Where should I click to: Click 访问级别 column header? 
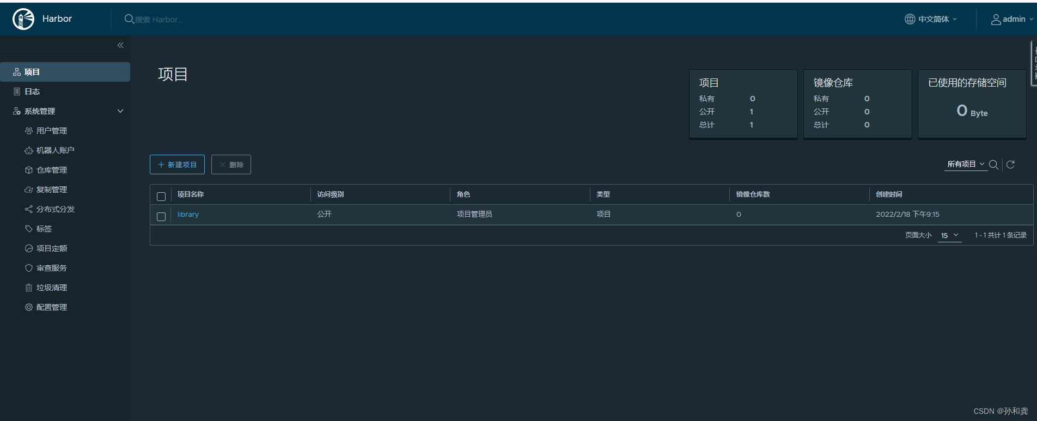[x=331, y=194]
